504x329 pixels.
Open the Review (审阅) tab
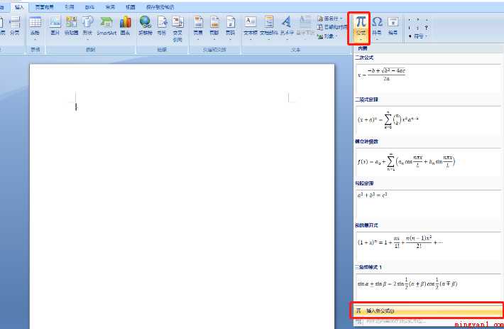[110, 7]
